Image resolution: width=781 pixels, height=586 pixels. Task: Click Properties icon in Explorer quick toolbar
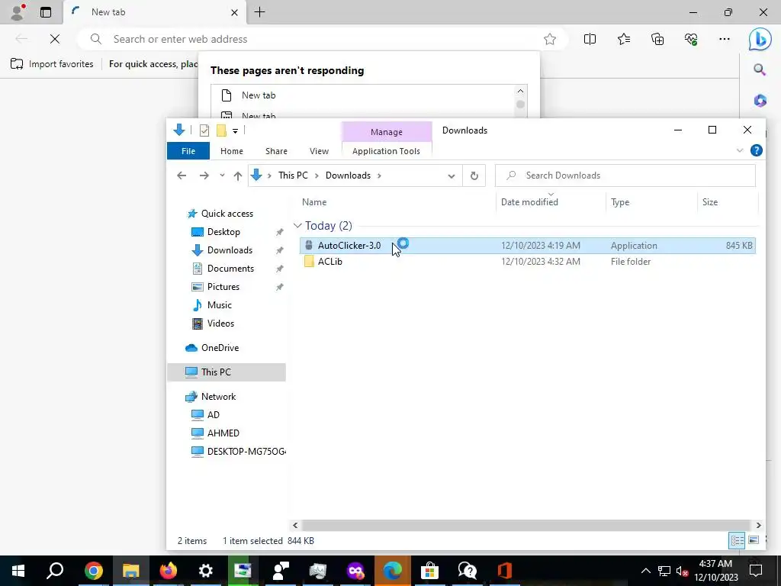click(204, 130)
